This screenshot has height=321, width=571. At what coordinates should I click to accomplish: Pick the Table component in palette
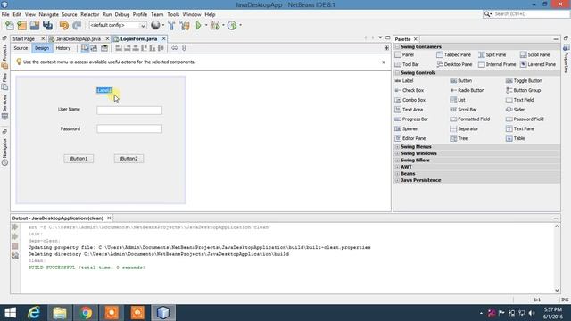[516, 138]
